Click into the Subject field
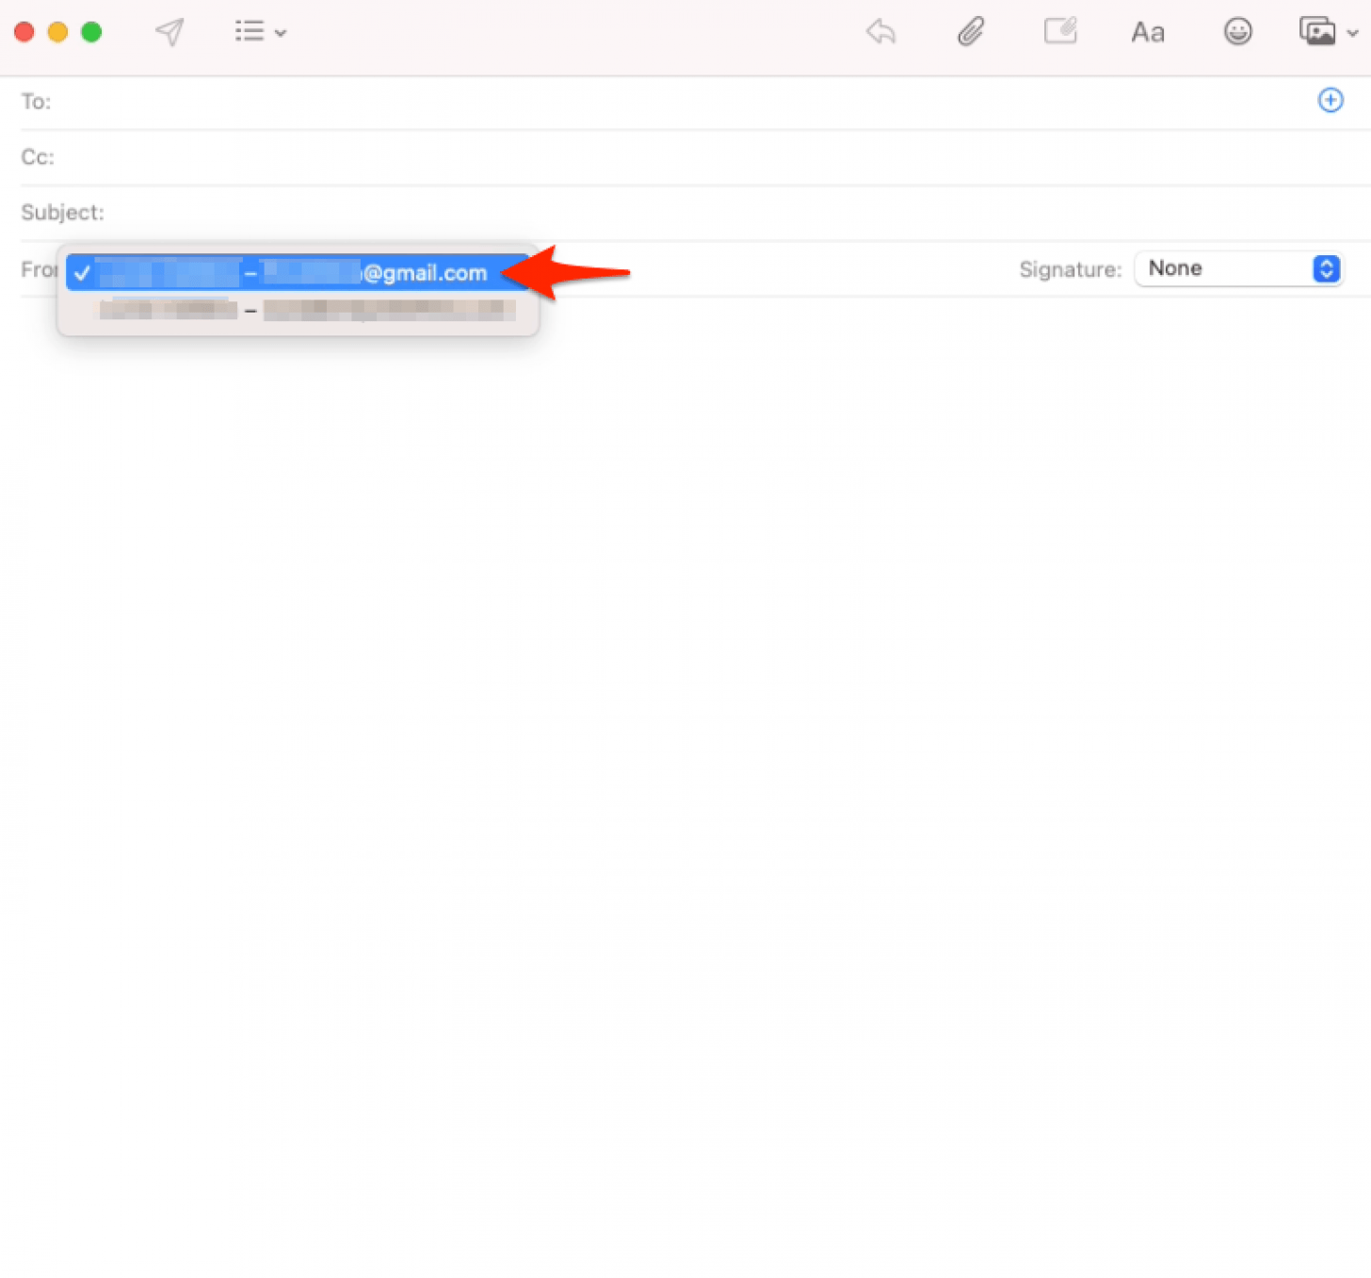Viewport: 1371px width, 1278px height. tap(377, 213)
